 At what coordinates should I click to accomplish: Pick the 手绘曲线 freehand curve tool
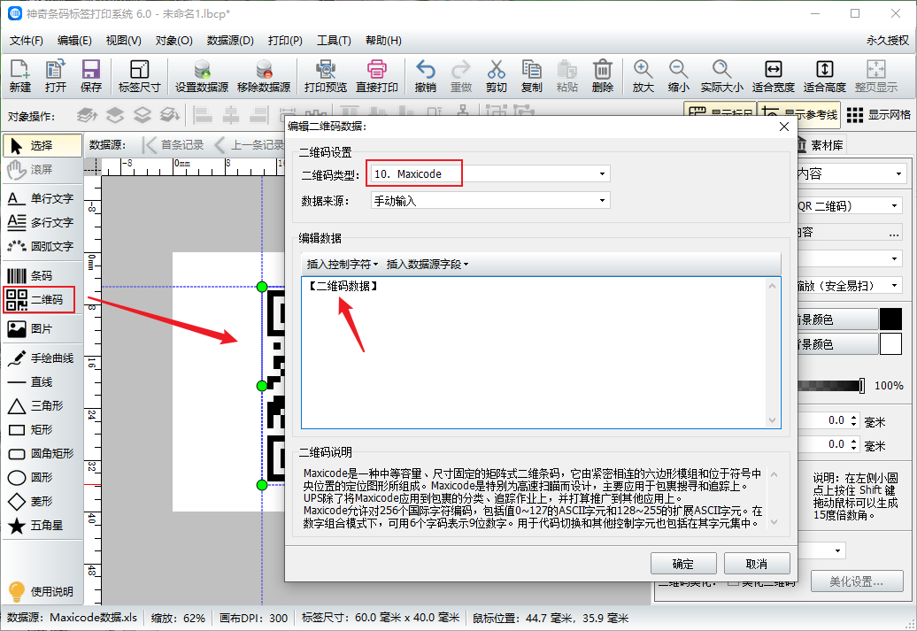(x=41, y=358)
